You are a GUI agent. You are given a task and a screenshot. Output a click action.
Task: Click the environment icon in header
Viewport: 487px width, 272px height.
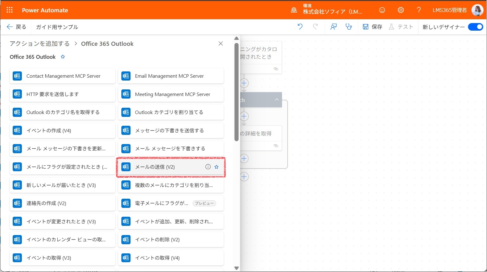tap(294, 10)
